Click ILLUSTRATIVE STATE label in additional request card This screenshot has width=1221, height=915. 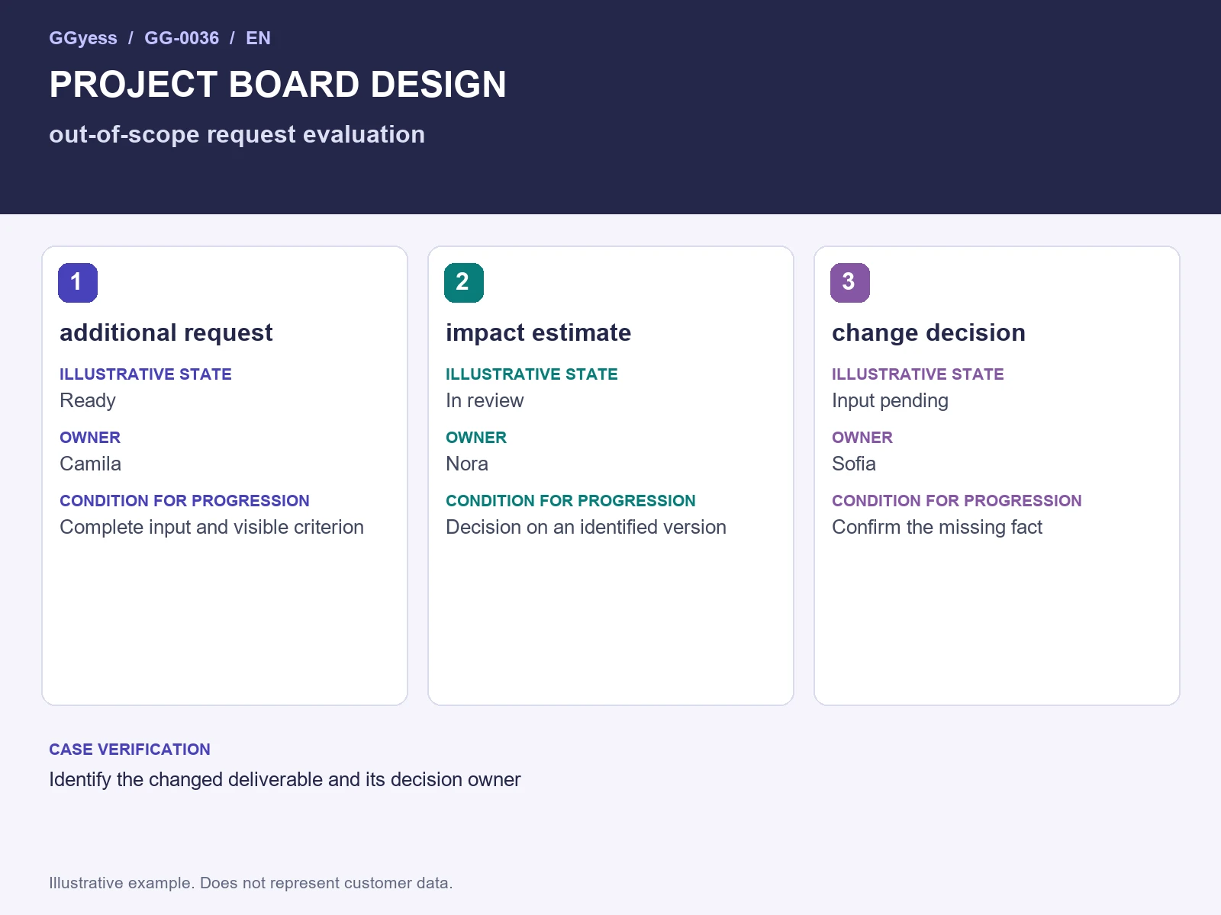(146, 374)
